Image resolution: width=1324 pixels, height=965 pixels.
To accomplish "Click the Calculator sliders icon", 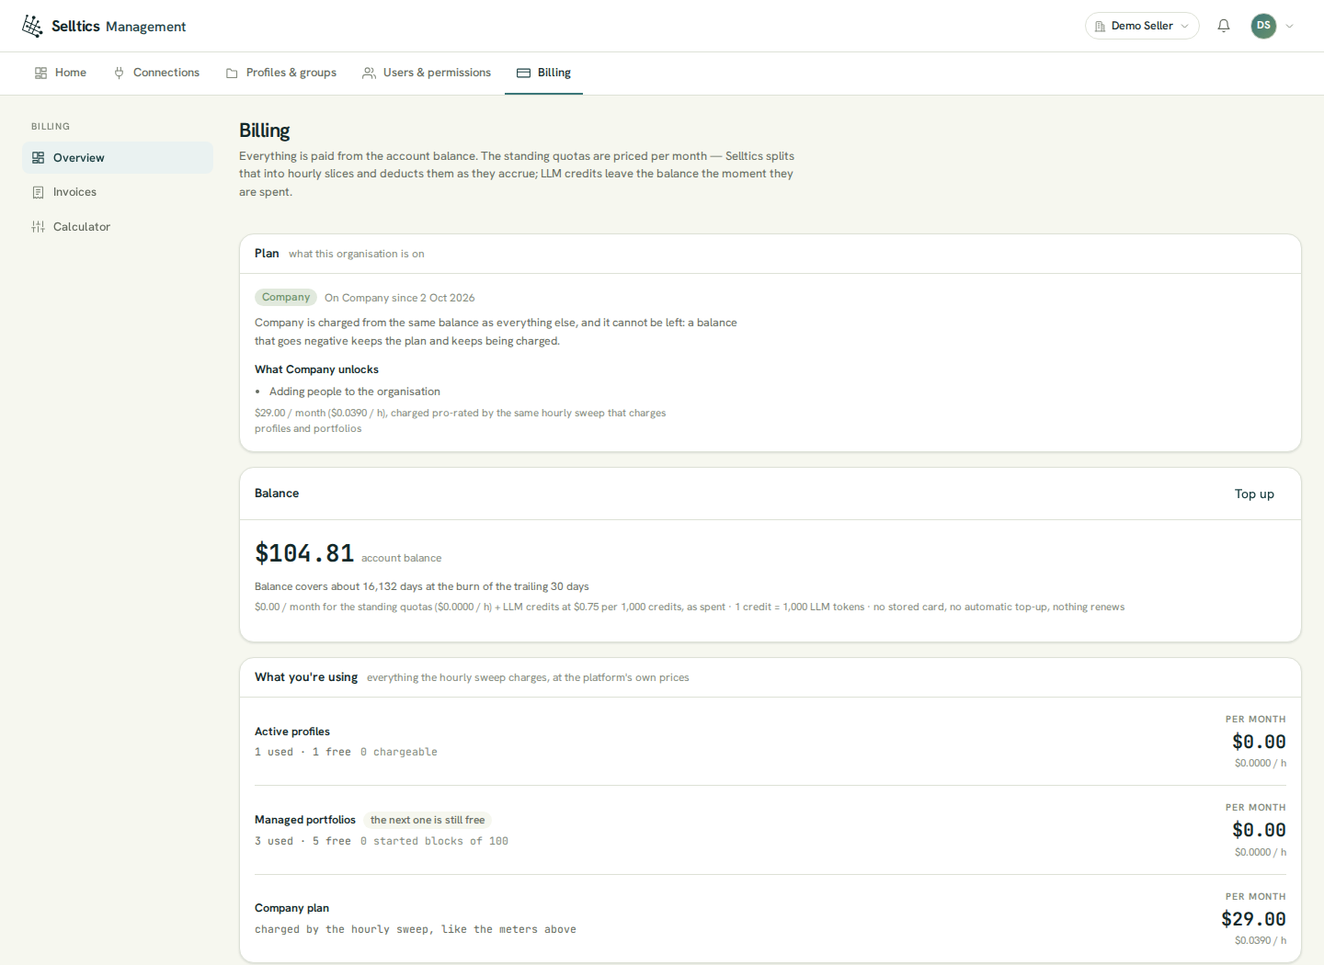I will coord(38,227).
